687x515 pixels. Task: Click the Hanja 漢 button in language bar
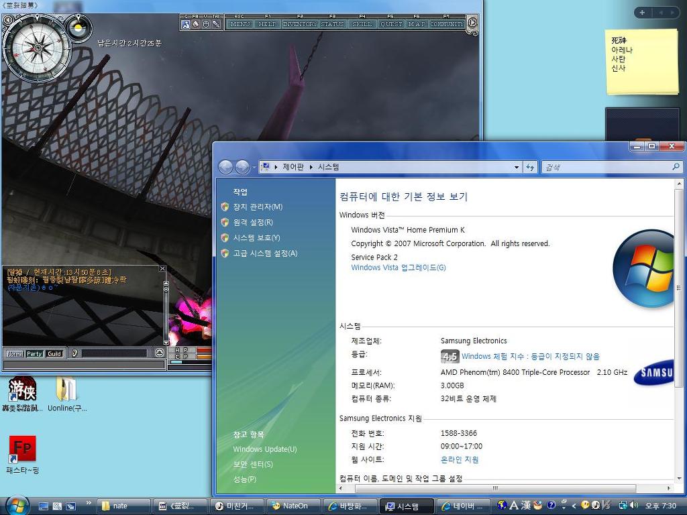pyautogui.click(x=526, y=505)
